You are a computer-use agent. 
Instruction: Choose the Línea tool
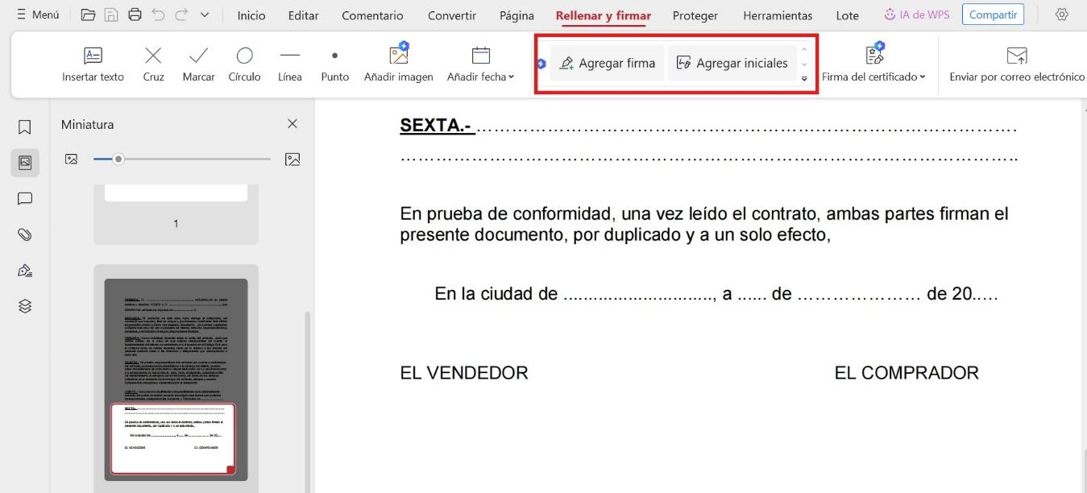click(x=289, y=64)
